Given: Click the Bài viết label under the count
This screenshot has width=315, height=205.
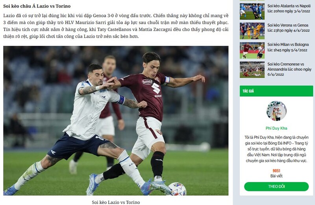Looking at the screenshot, I should click(276, 176).
